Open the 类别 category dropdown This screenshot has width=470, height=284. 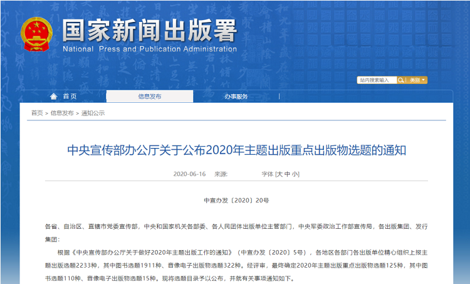[x=417, y=80]
